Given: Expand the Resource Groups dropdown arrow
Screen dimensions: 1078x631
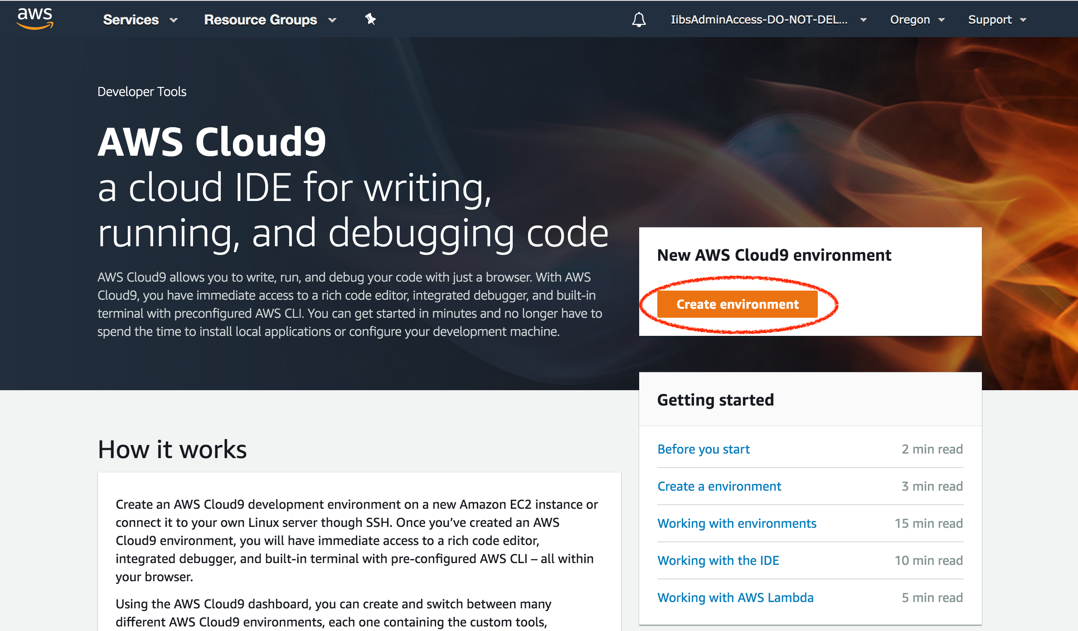Looking at the screenshot, I should tap(332, 20).
